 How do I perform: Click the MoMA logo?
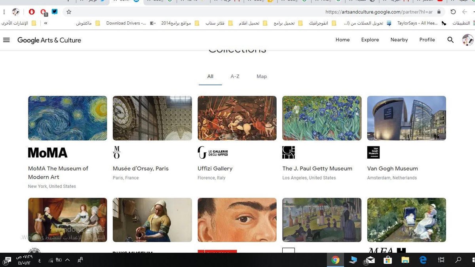(x=47, y=153)
